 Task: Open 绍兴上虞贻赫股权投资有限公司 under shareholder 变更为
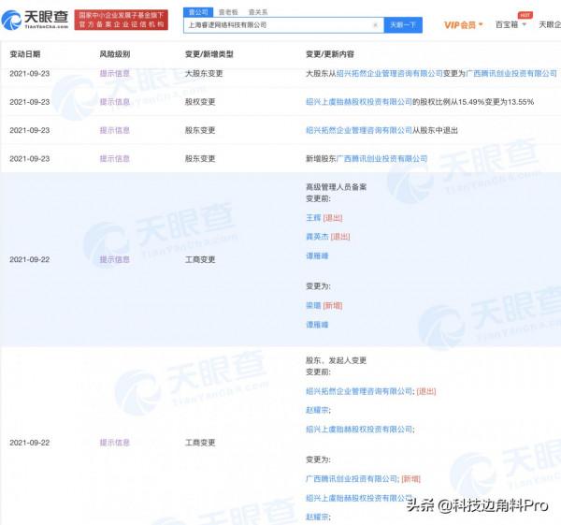(360, 498)
